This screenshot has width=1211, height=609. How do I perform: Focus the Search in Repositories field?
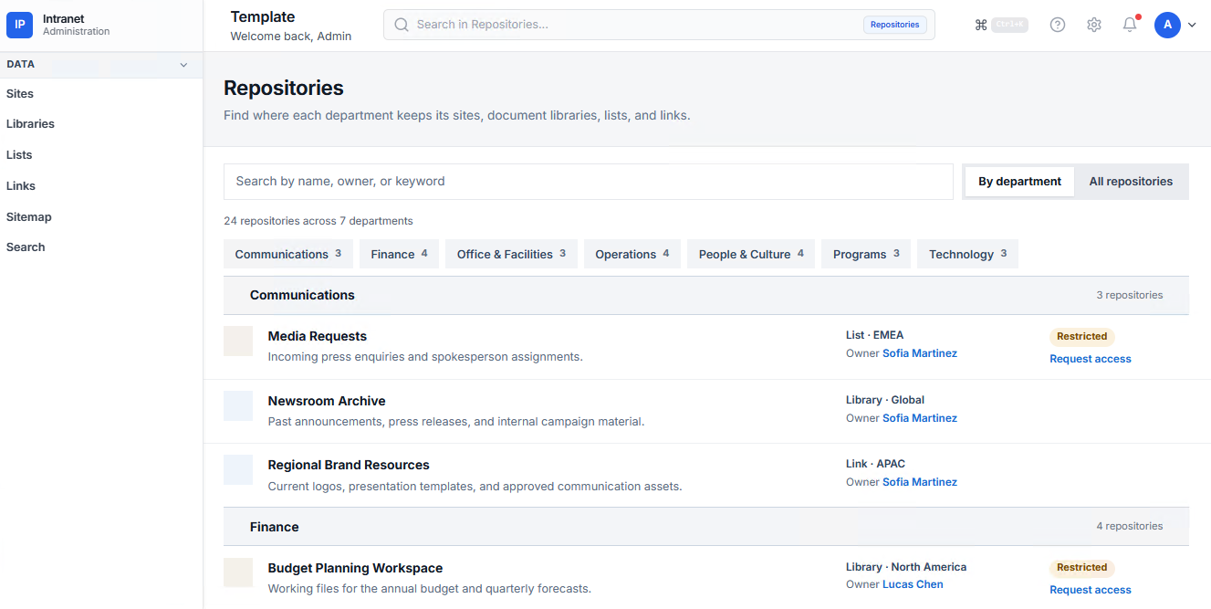pyautogui.click(x=659, y=25)
